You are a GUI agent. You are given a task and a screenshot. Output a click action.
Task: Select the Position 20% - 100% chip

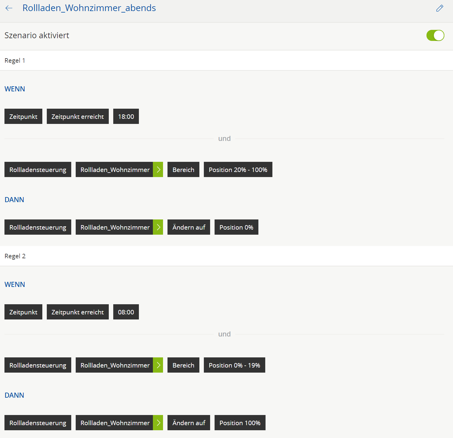(x=238, y=170)
